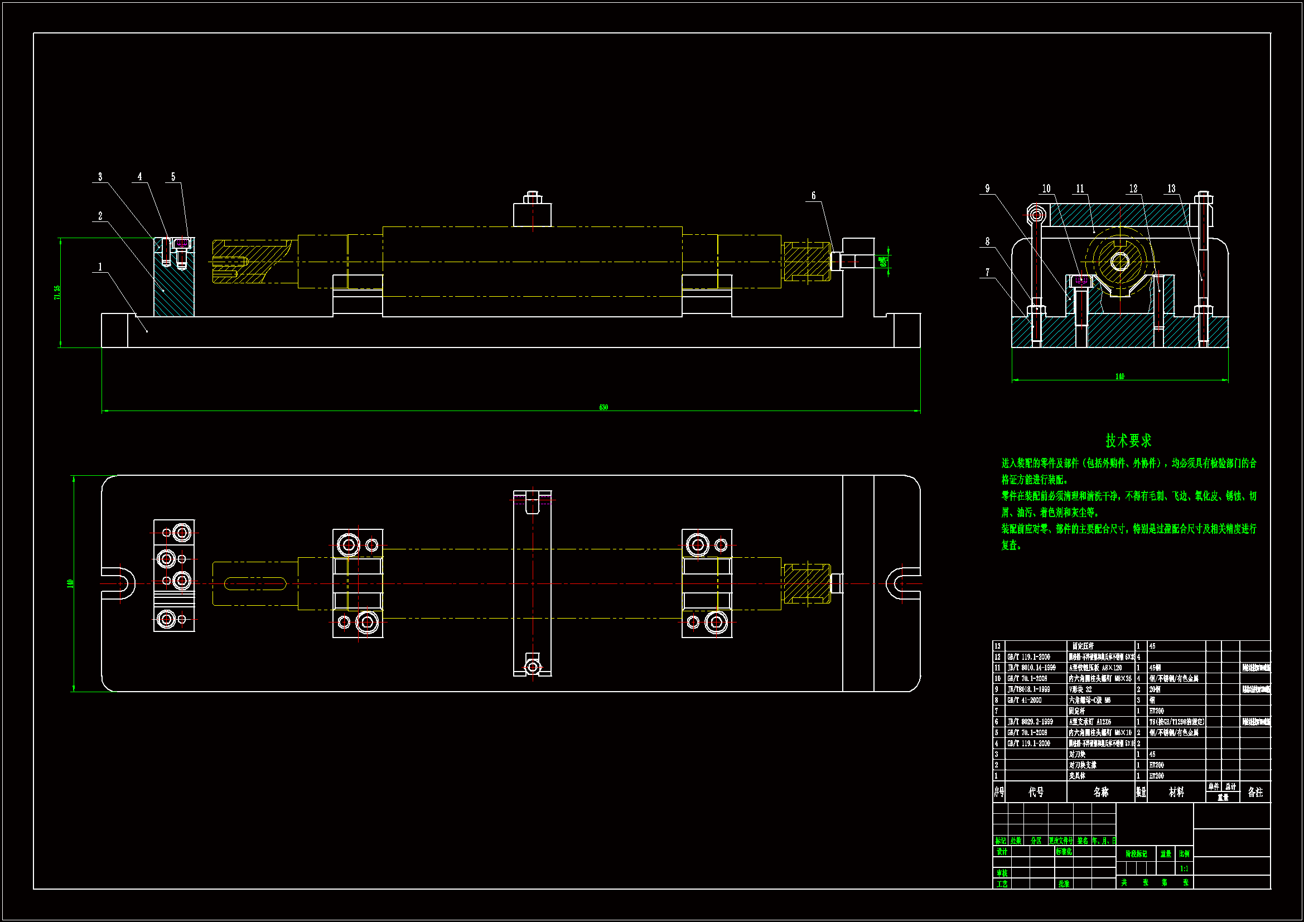Select balloon number 9 in section view

click(987, 189)
